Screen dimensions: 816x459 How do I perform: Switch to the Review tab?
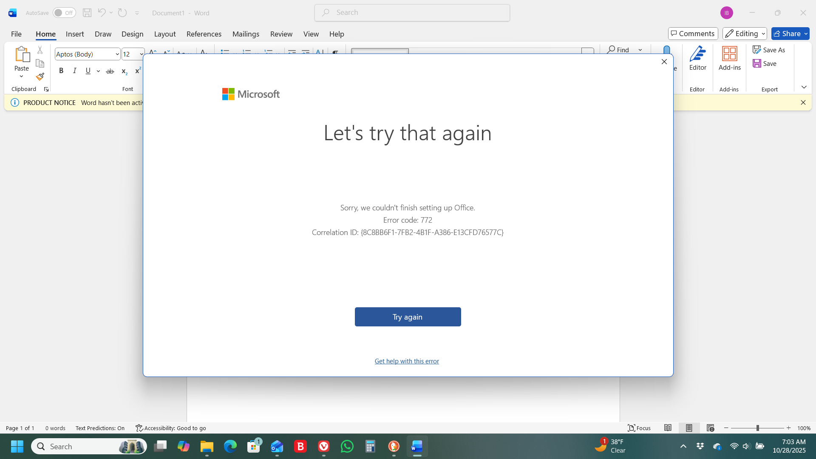pyautogui.click(x=281, y=34)
